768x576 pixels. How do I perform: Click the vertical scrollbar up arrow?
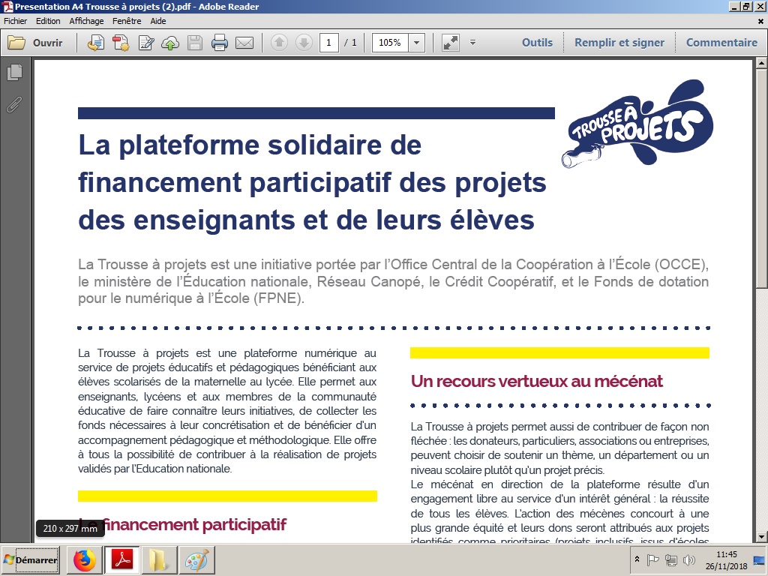[762, 63]
